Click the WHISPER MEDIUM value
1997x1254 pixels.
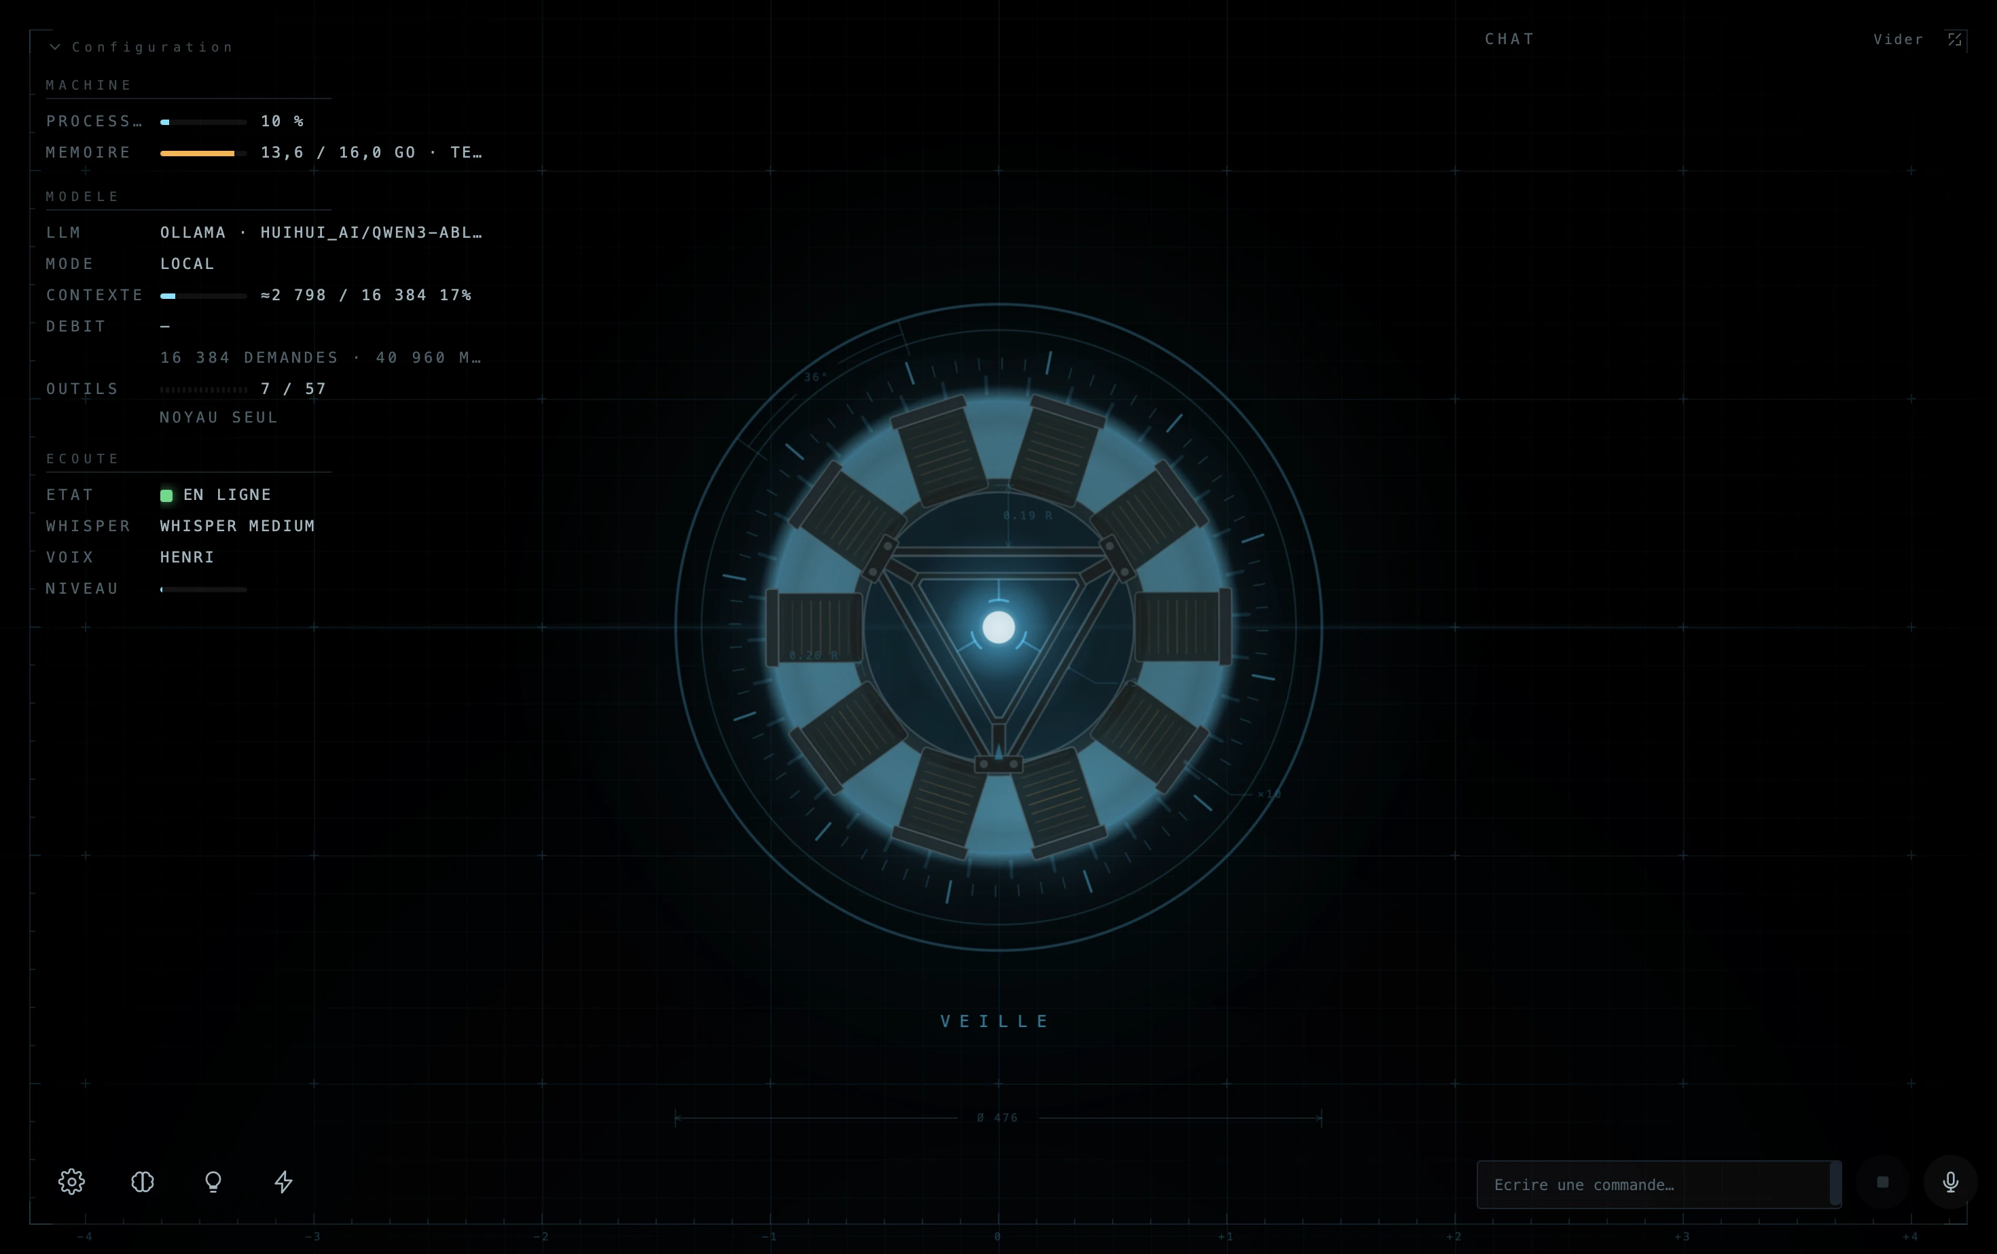[x=237, y=526]
